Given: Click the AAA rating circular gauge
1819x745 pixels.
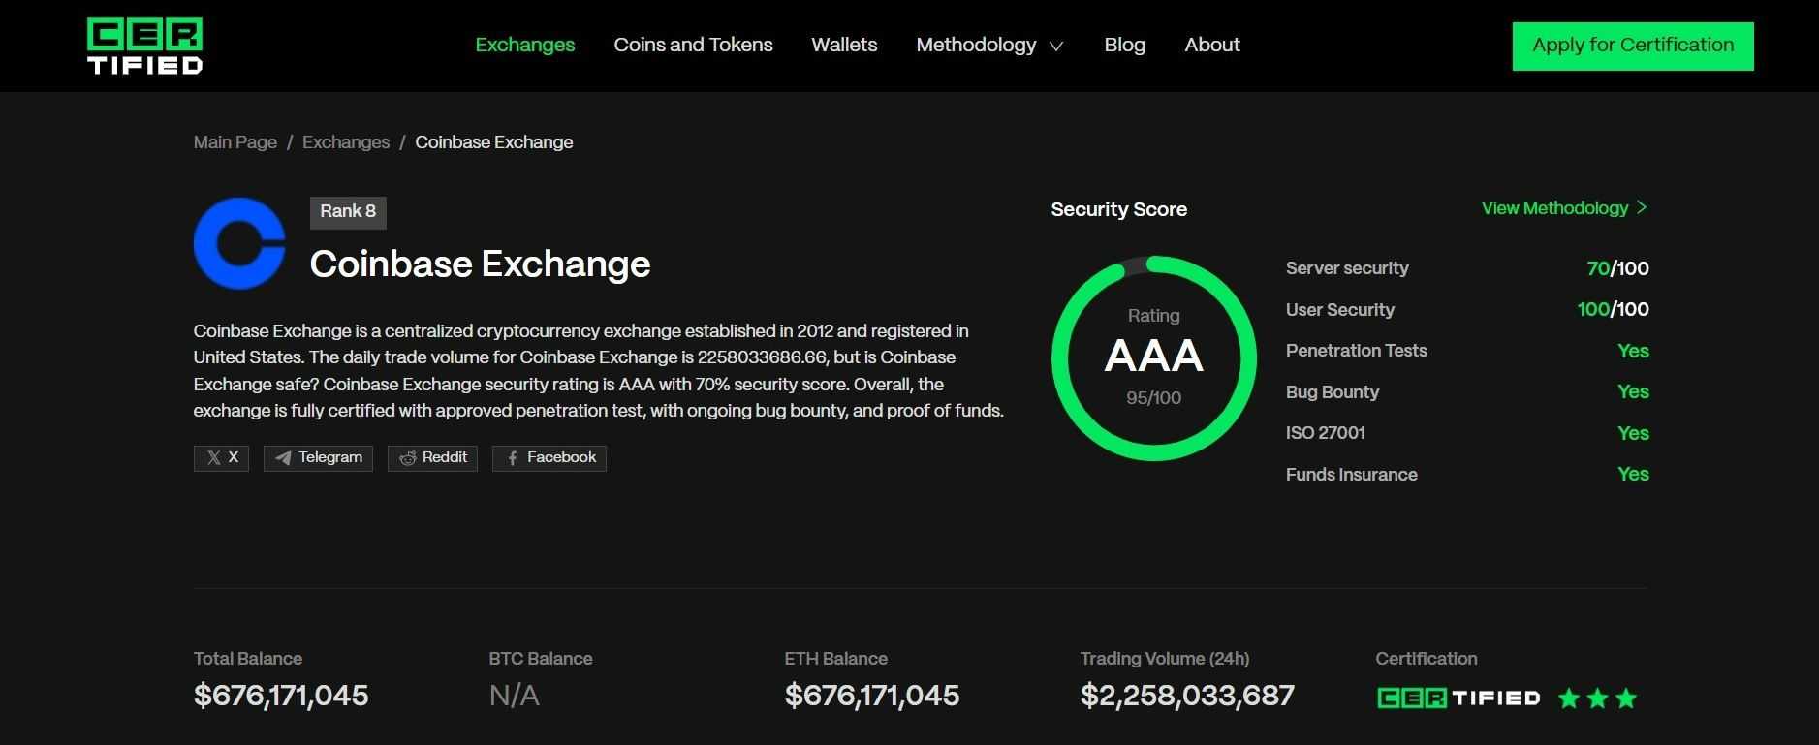Looking at the screenshot, I should tap(1154, 358).
